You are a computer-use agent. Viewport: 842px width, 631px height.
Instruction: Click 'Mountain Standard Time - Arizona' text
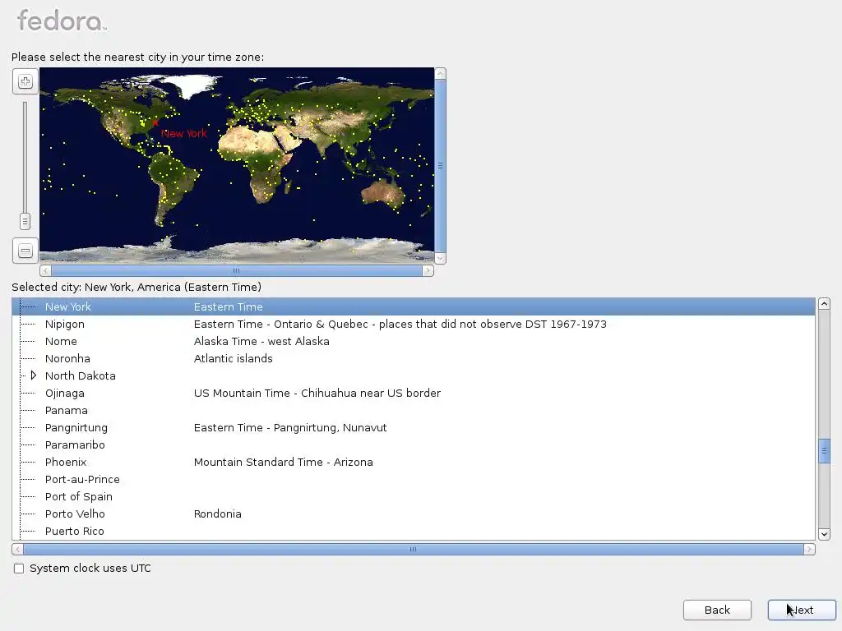283,462
